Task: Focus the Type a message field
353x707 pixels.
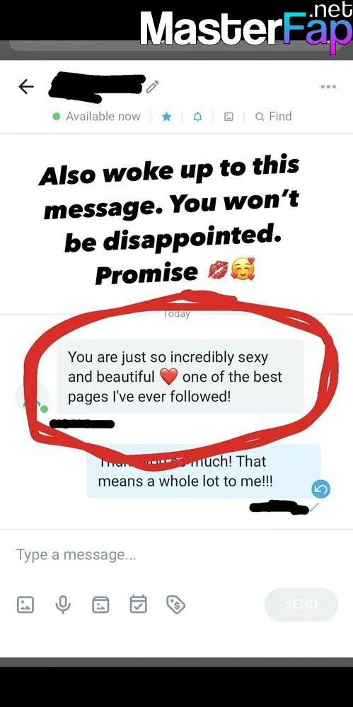Action: click(x=177, y=554)
